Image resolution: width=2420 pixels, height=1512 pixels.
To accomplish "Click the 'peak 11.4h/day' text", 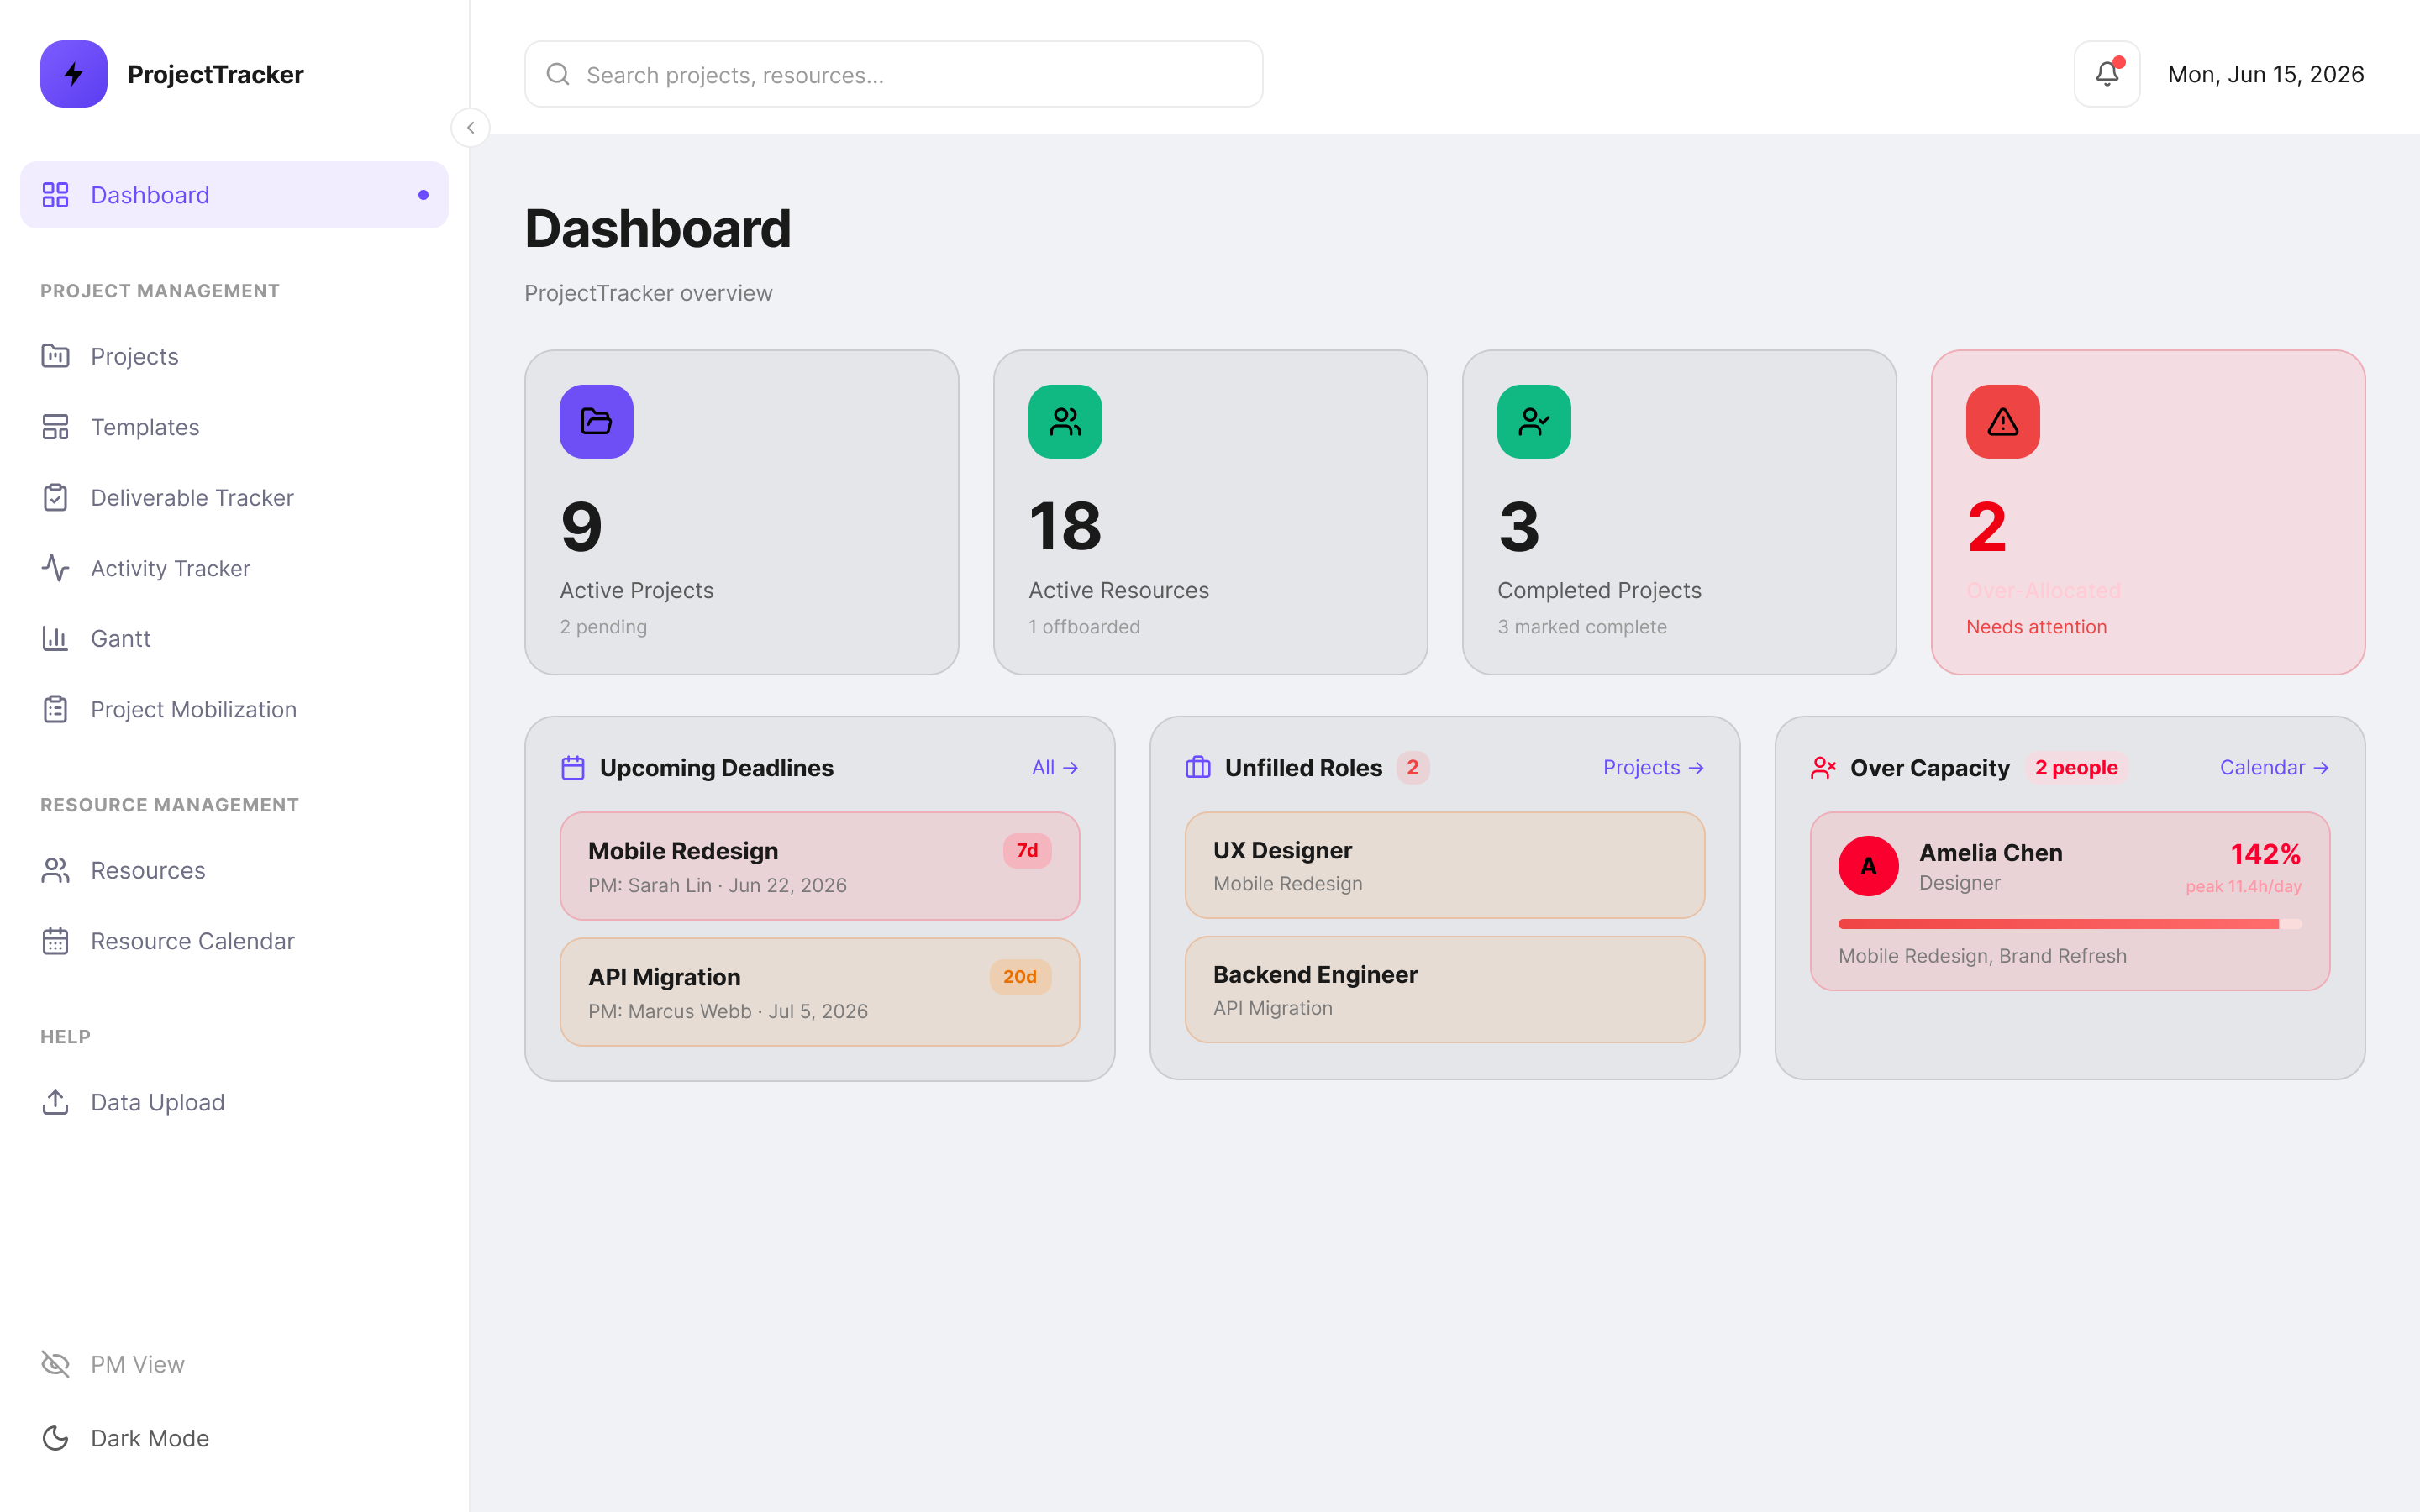I will (x=2243, y=887).
